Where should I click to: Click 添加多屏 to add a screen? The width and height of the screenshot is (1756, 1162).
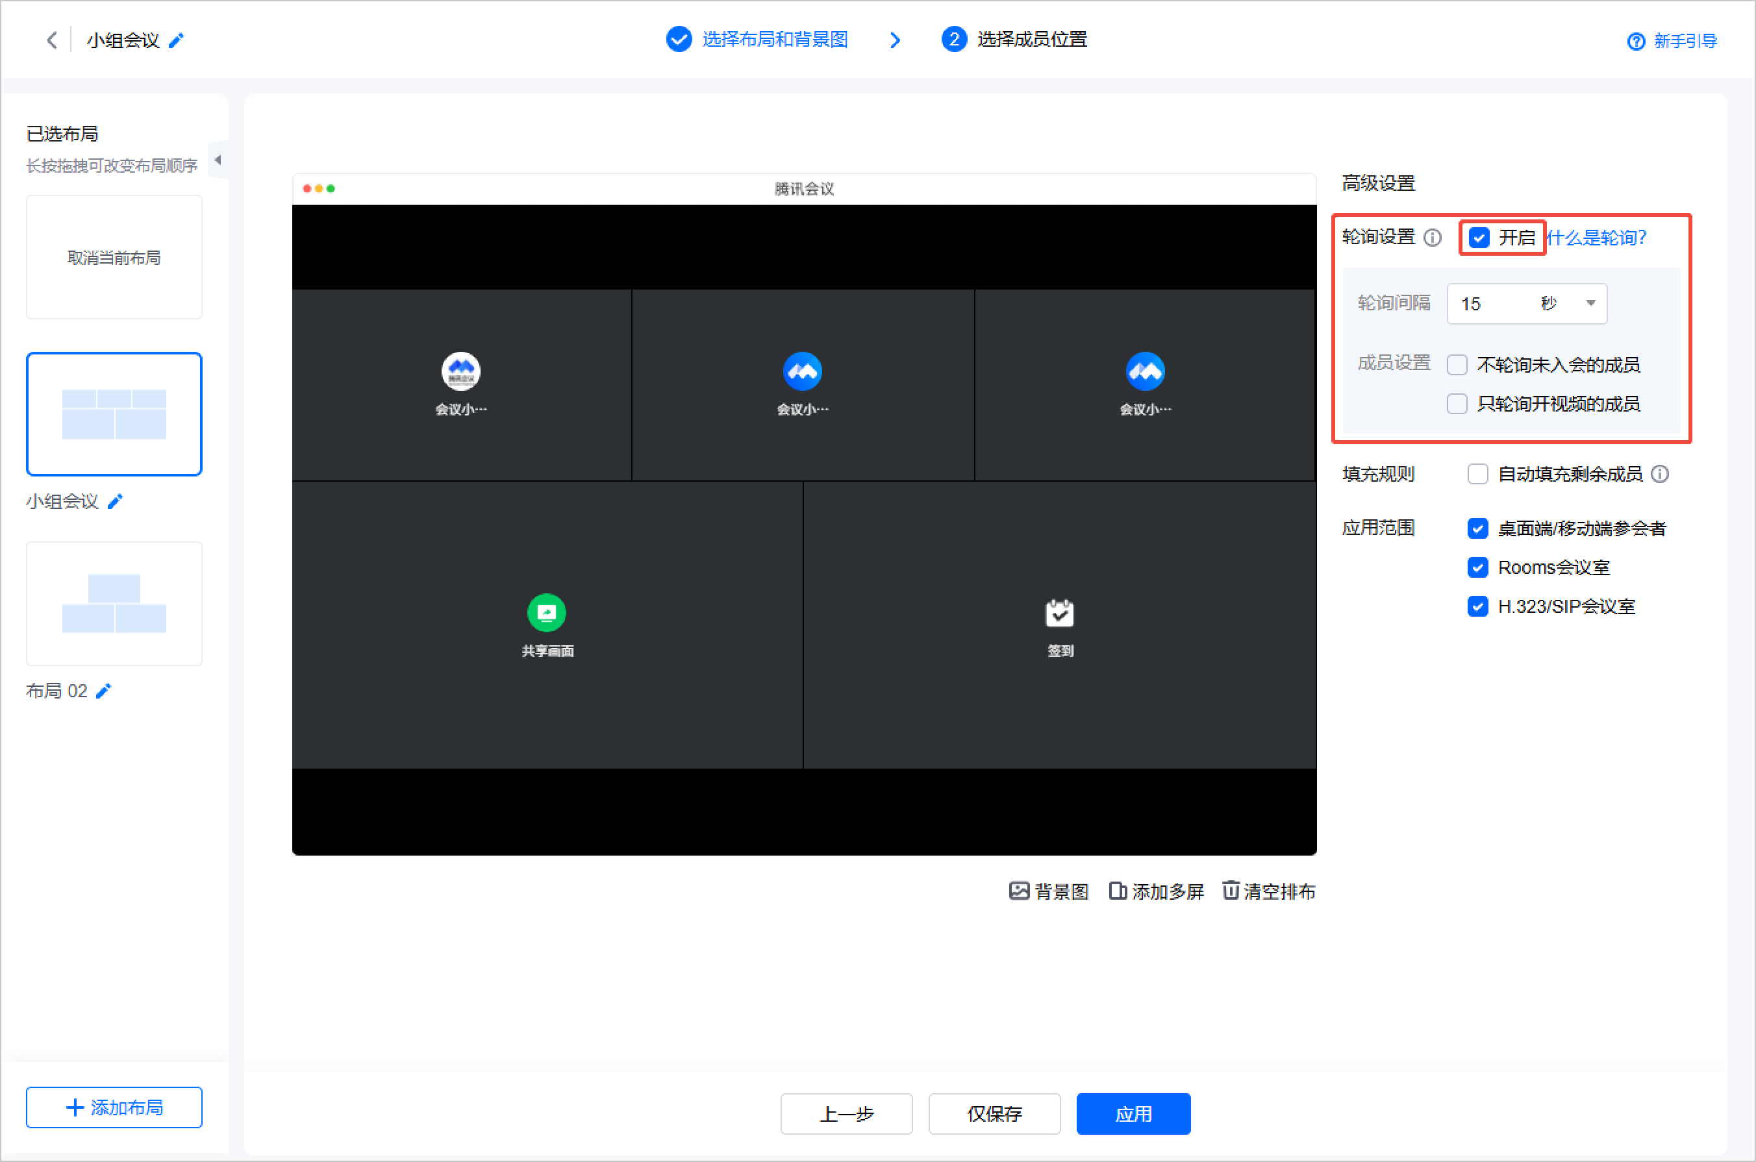1157,891
